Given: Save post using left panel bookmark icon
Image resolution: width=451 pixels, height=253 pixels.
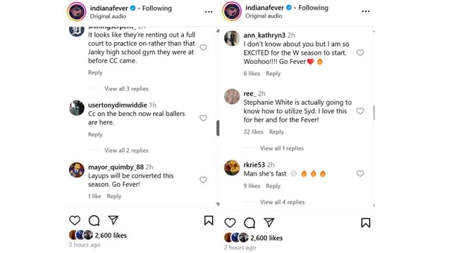Looking at the screenshot, I should pos(209,220).
